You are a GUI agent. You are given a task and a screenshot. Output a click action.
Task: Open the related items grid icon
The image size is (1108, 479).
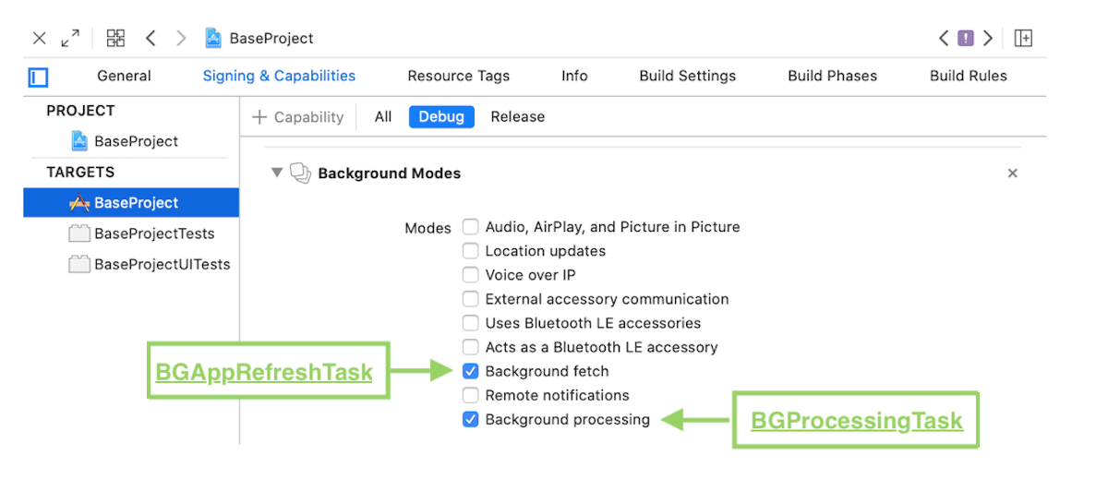(115, 38)
